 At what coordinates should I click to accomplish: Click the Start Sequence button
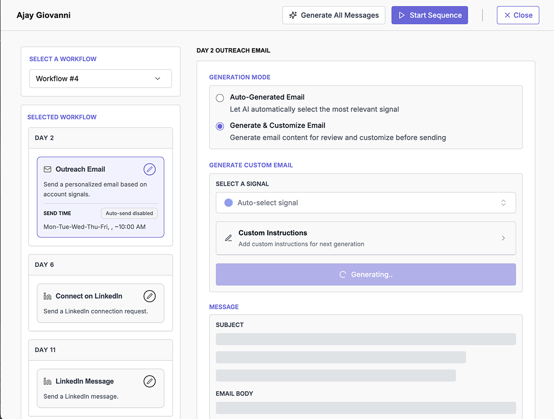pyautogui.click(x=429, y=15)
